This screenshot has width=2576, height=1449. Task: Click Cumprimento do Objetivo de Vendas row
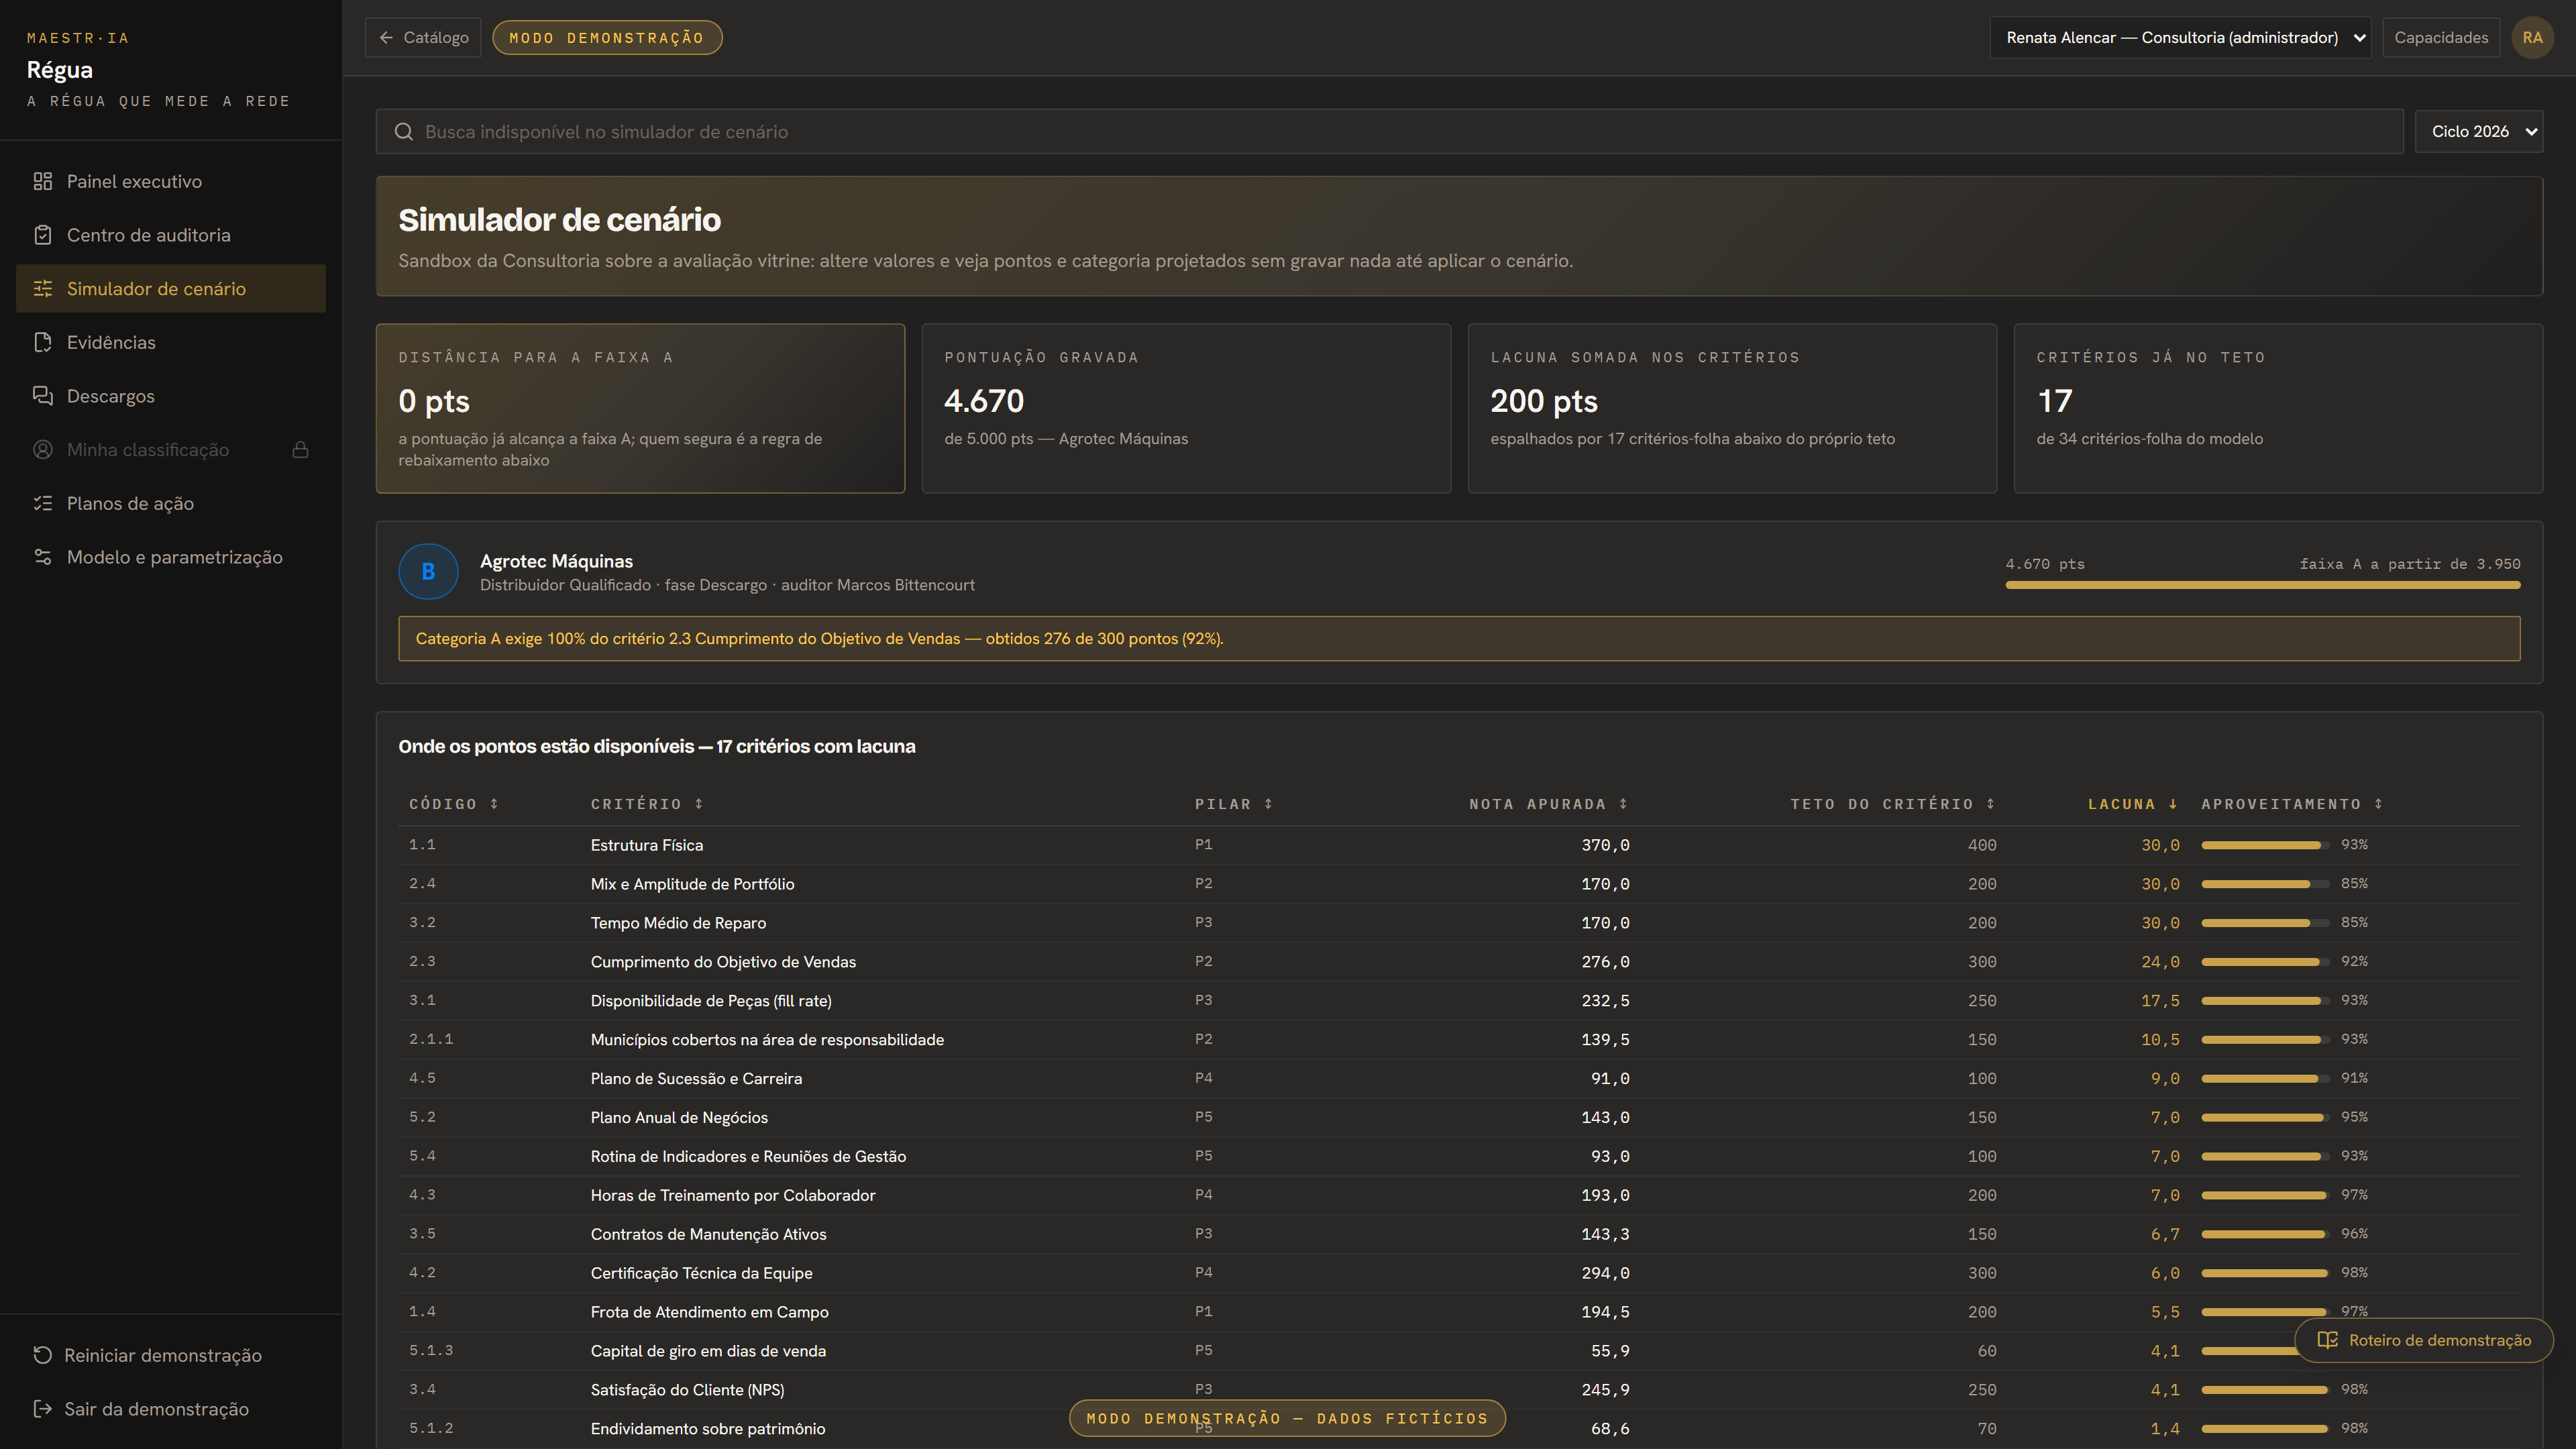coord(1459,962)
